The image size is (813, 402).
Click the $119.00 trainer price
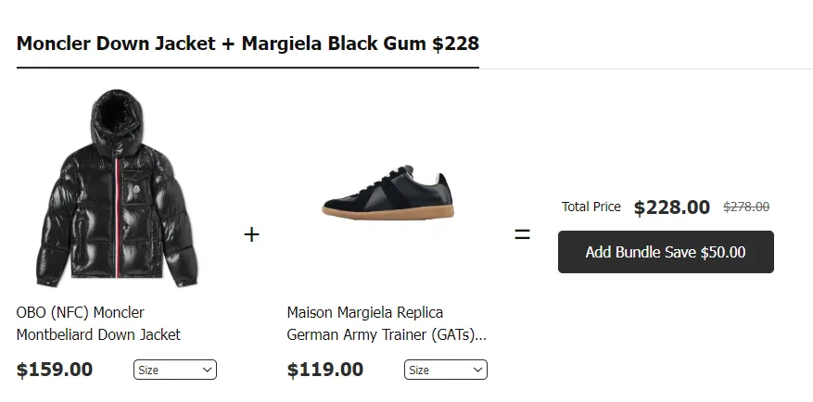tap(325, 370)
